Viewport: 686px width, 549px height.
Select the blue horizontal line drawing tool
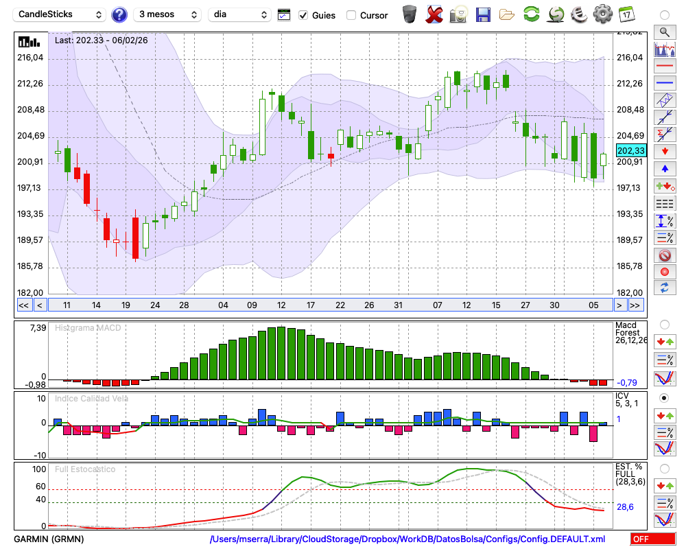(x=664, y=83)
